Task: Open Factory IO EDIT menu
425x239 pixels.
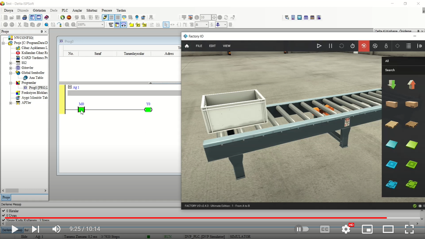Action: point(212,46)
